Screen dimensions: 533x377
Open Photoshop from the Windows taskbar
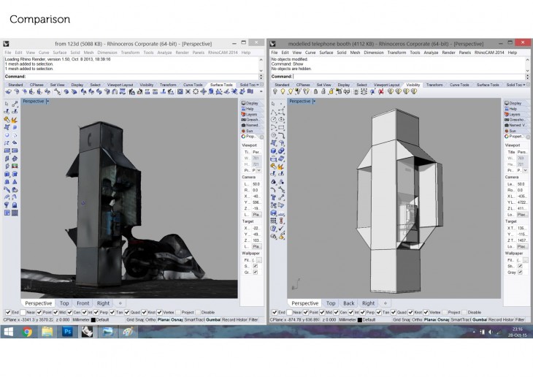(67, 331)
